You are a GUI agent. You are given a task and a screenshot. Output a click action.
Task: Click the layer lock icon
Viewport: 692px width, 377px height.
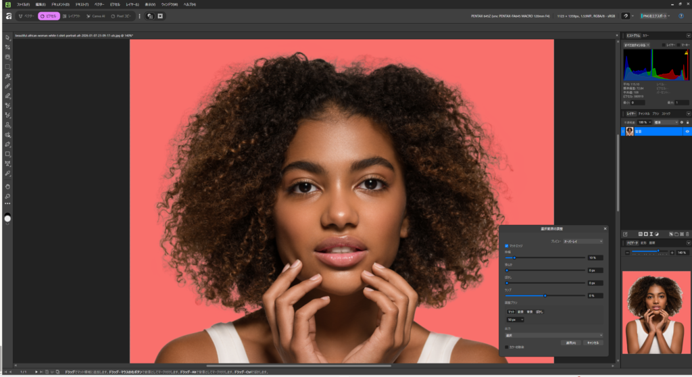688,122
